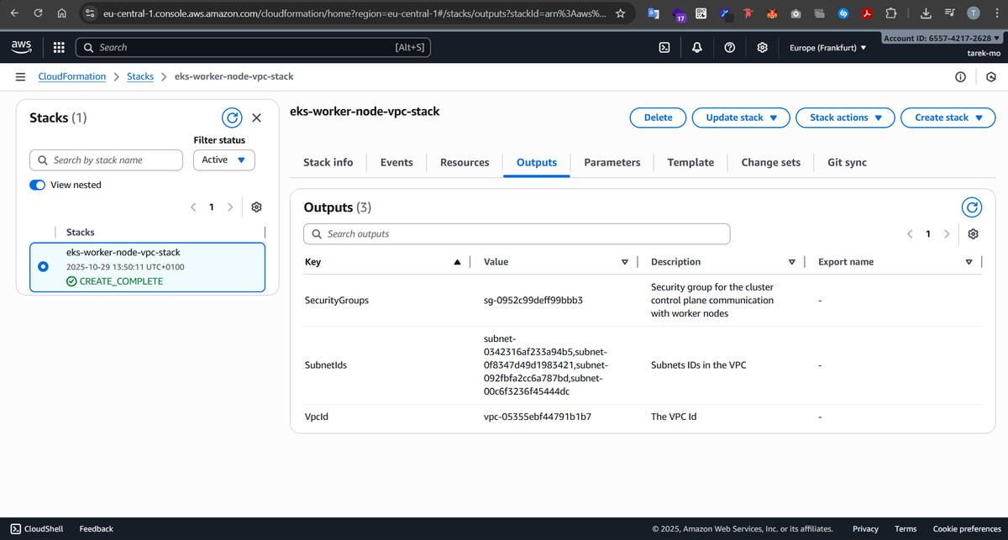The width and height of the screenshot is (1008, 540).
Task: Go to previous Stacks page arrow
Action: point(193,207)
